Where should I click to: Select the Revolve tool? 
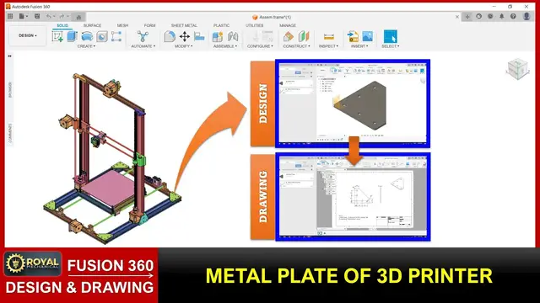87,36
